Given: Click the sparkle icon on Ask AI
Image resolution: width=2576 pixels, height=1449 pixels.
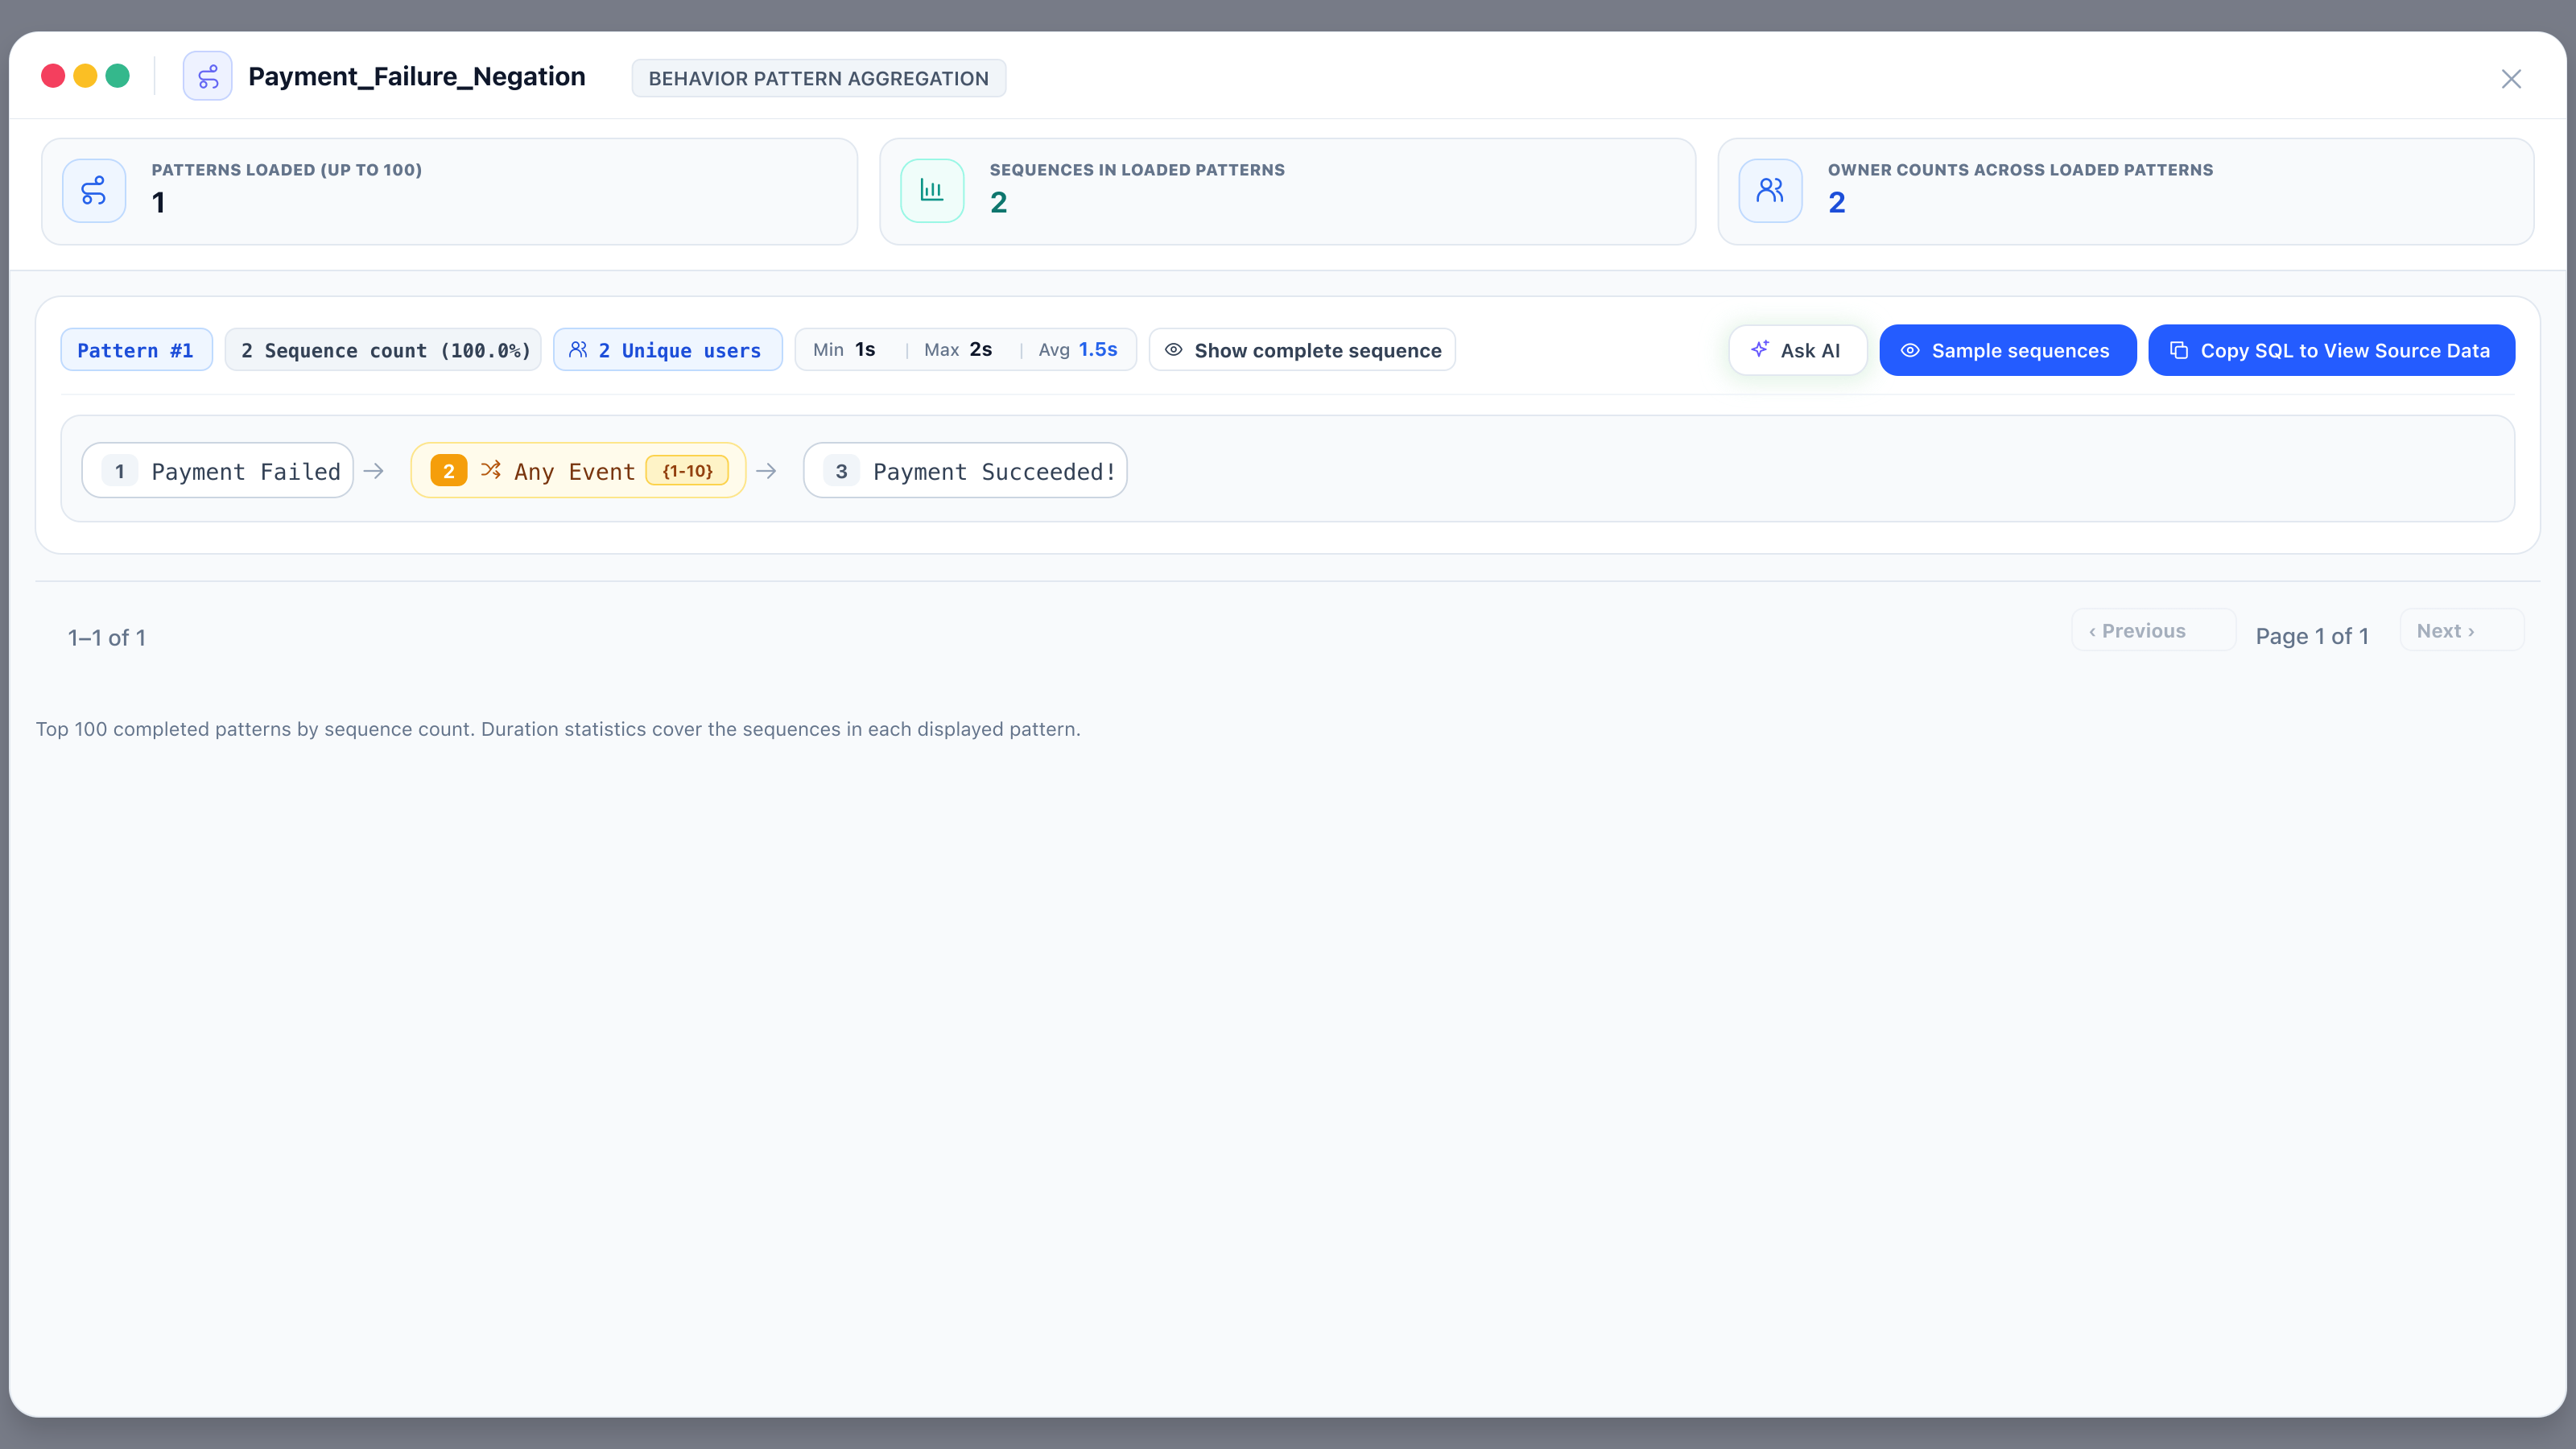Looking at the screenshot, I should coord(1760,349).
